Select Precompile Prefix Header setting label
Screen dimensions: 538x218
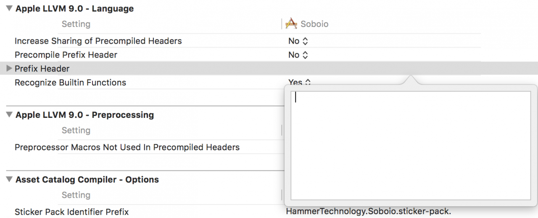66,55
